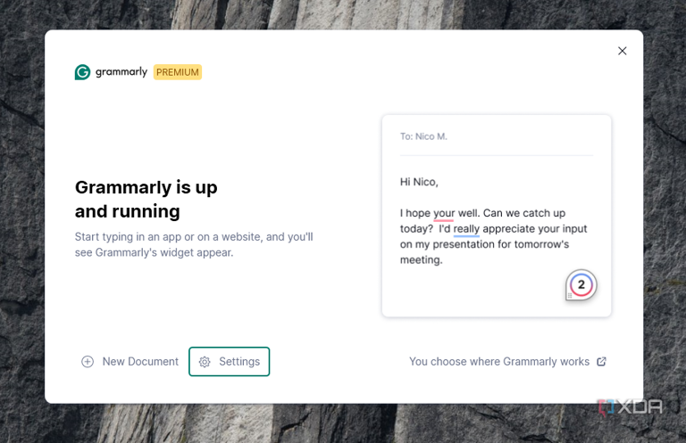Click the 'To: Nico M.' recipient line
Viewport: 686px width, 443px height.
coord(423,136)
